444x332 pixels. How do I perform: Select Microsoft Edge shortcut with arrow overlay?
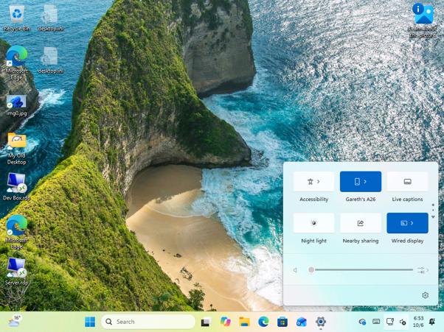coord(17,63)
